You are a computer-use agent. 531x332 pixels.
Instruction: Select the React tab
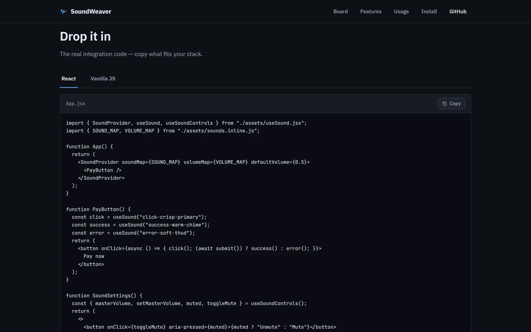coord(69,79)
